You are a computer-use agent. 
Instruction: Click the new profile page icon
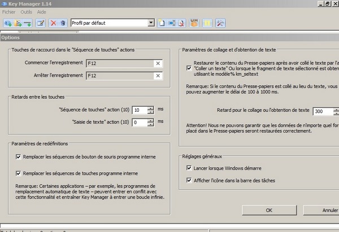(162, 23)
